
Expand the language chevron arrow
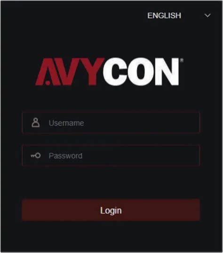click(x=207, y=16)
